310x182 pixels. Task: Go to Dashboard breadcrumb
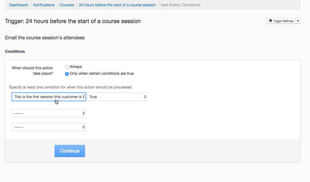19,5
